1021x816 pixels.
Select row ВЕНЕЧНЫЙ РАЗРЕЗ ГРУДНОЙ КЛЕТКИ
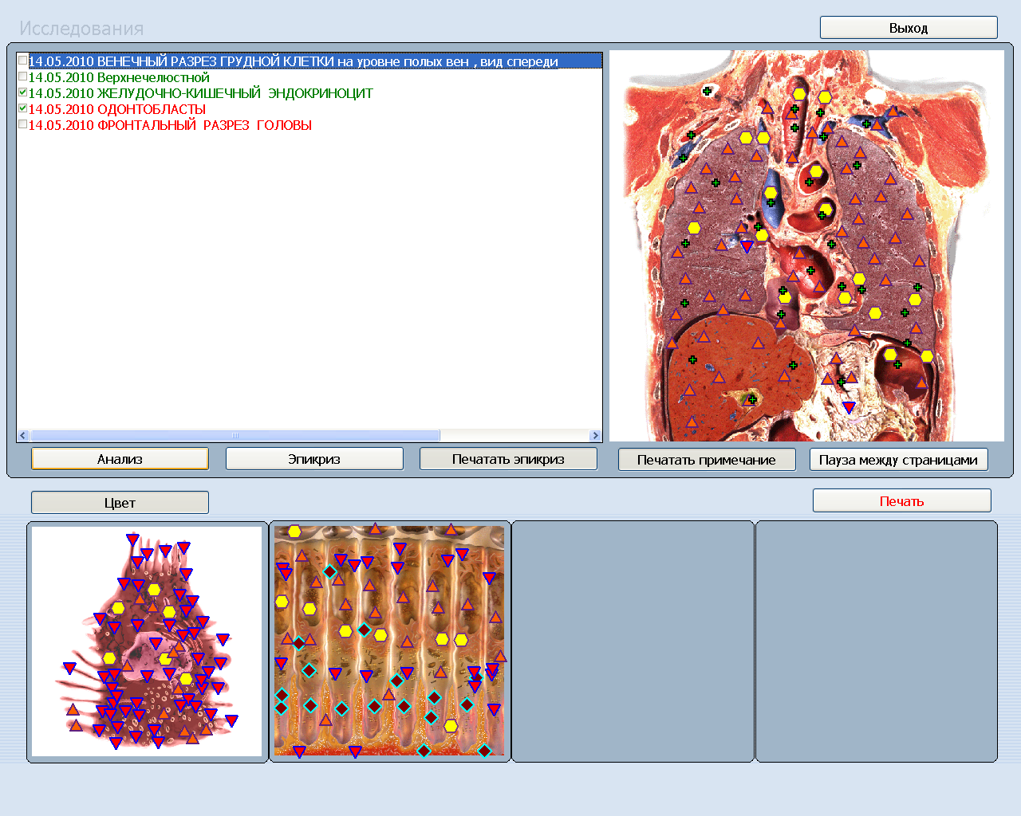point(315,61)
